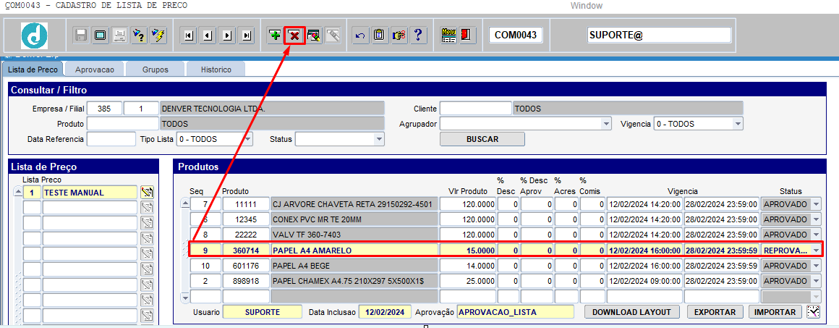Viewport: 839px width, 328px height.
Task: Click the Produtos list scroll down arrow
Action: [x=186, y=297]
